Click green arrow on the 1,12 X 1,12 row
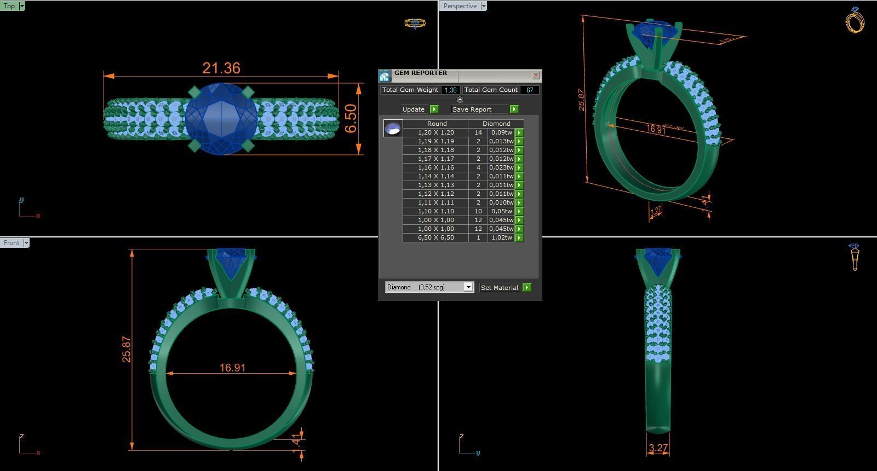Viewport: 877px width, 471px height. pos(519,194)
